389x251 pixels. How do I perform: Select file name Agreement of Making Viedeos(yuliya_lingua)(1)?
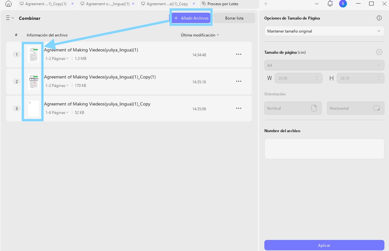91,50
